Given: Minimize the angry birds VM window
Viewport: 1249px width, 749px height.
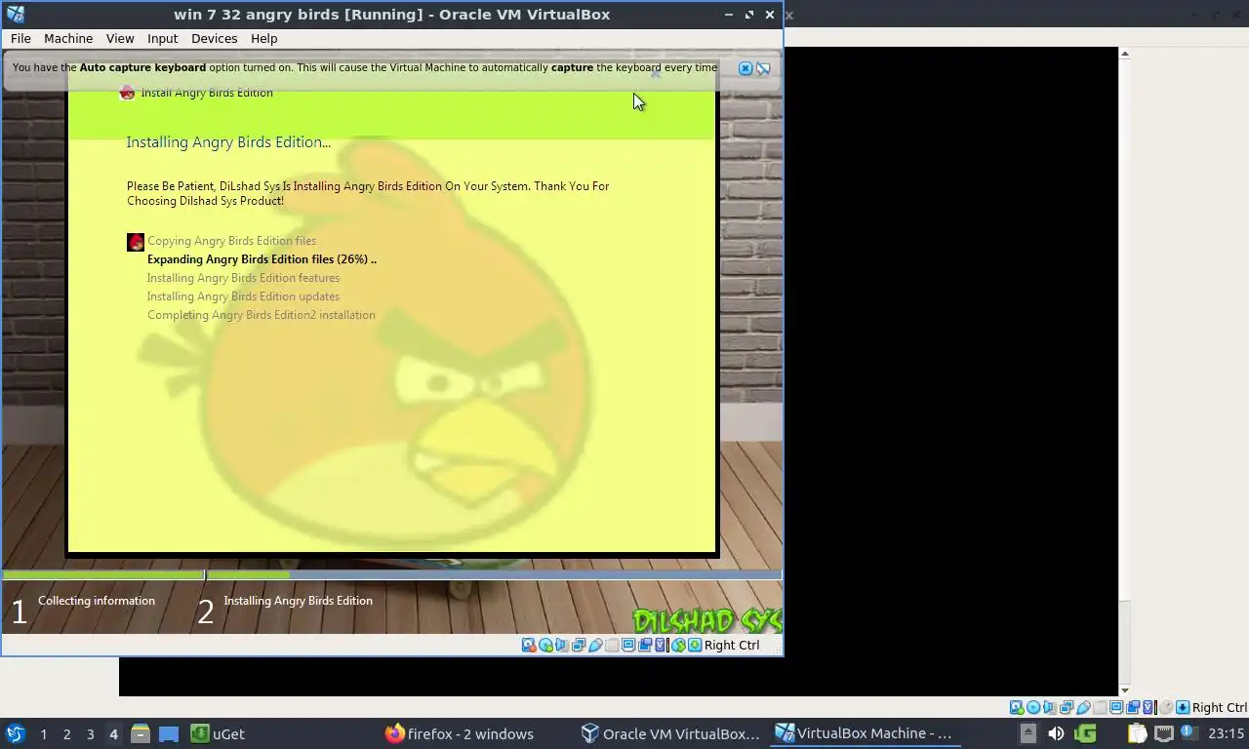Looking at the screenshot, I should 729,15.
